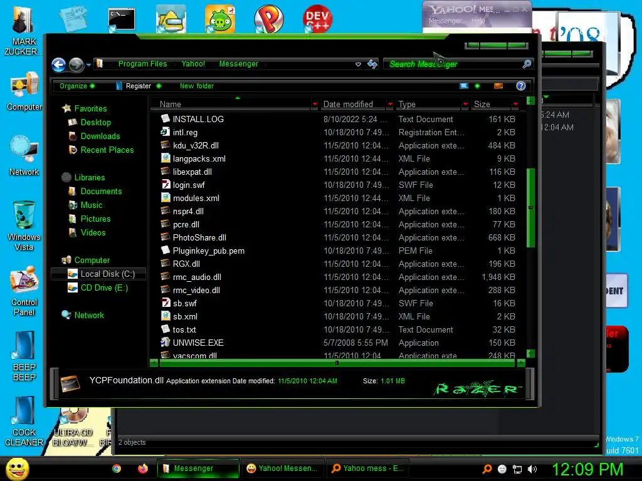Click the vertical scrollbar thumb in file list
The width and height of the screenshot is (642, 481).
point(530,208)
